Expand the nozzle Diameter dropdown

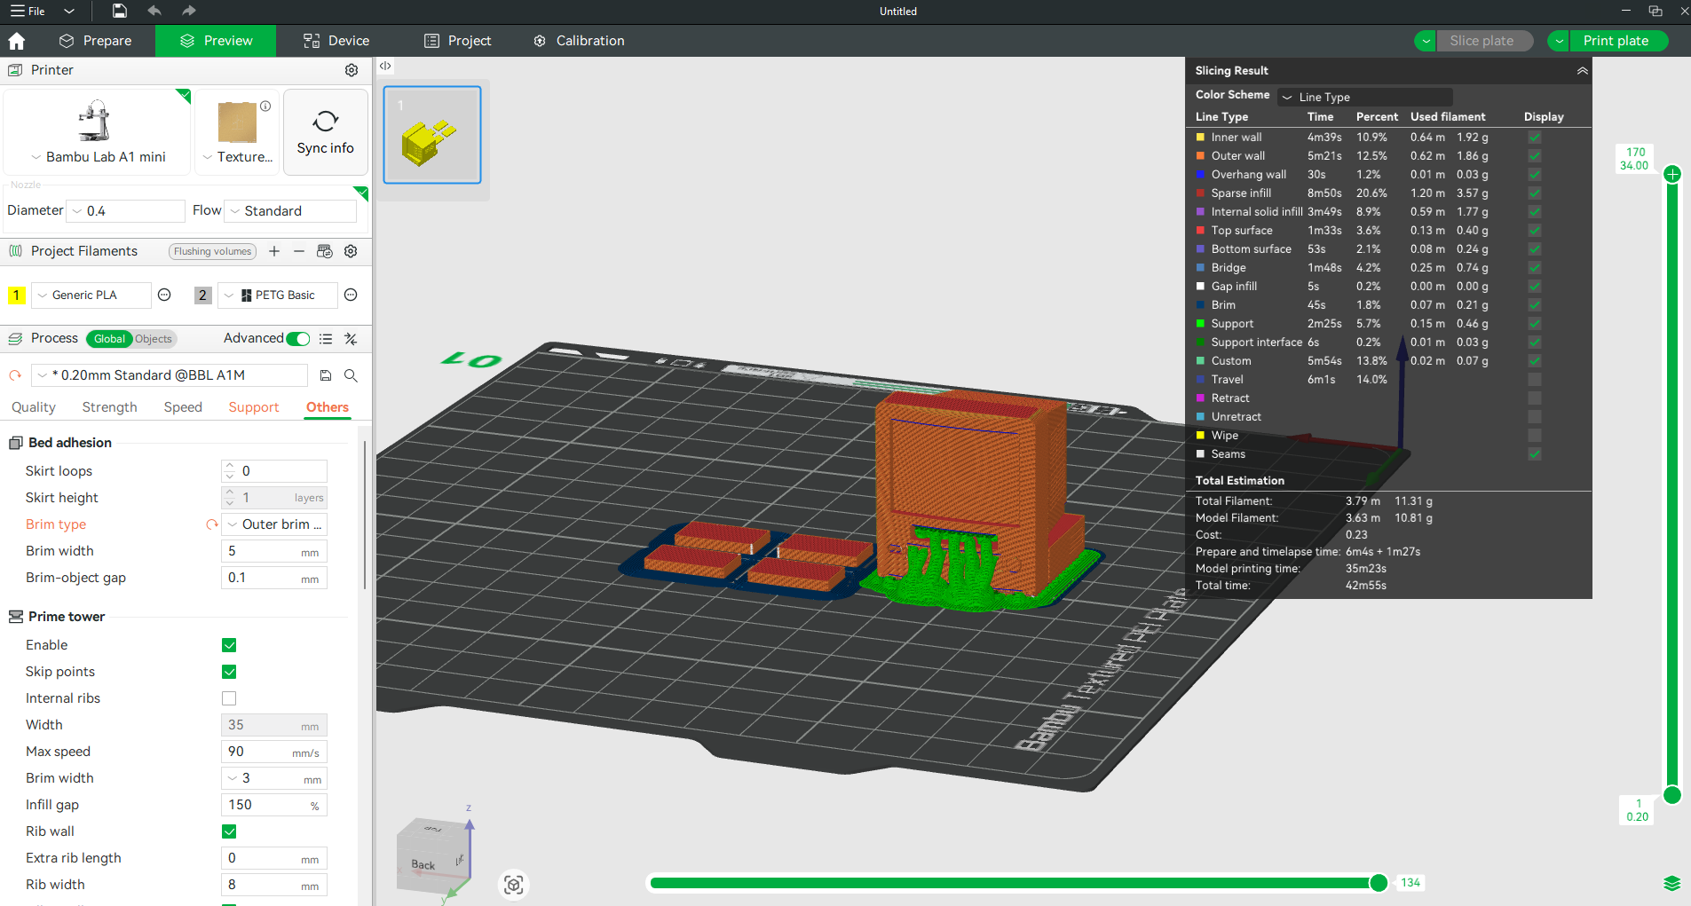[x=126, y=211]
